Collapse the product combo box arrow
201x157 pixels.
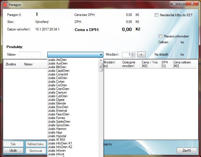point(101,55)
